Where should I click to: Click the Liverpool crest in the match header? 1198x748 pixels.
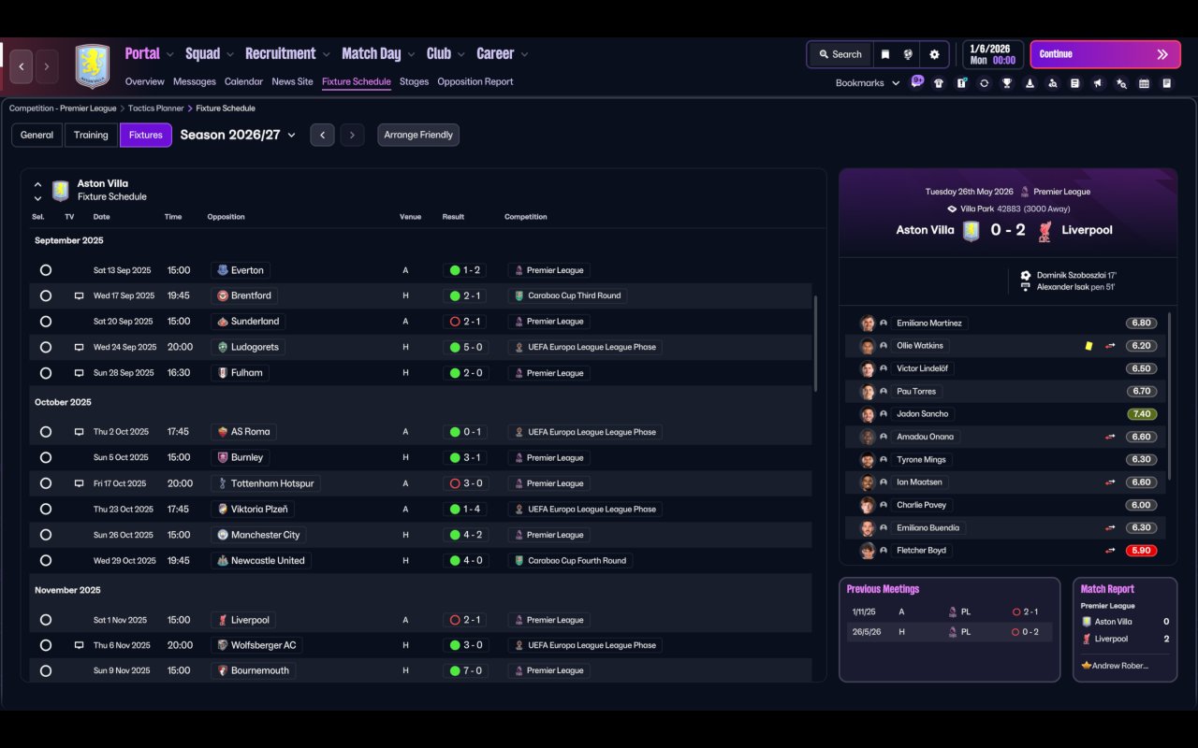tap(1045, 230)
